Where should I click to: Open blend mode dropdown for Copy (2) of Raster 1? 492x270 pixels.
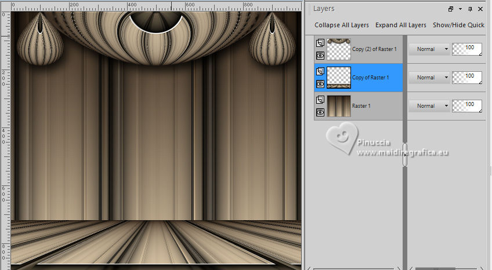pos(429,49)
